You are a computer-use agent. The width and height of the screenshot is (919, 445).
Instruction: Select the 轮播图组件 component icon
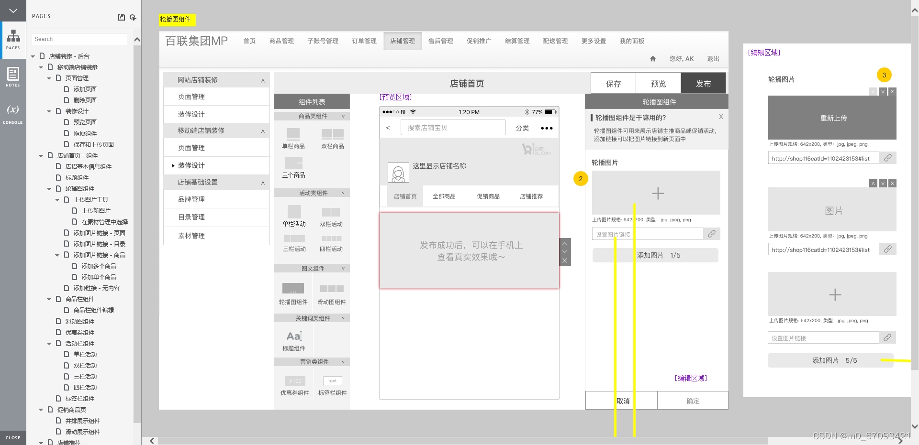(293, 289)
